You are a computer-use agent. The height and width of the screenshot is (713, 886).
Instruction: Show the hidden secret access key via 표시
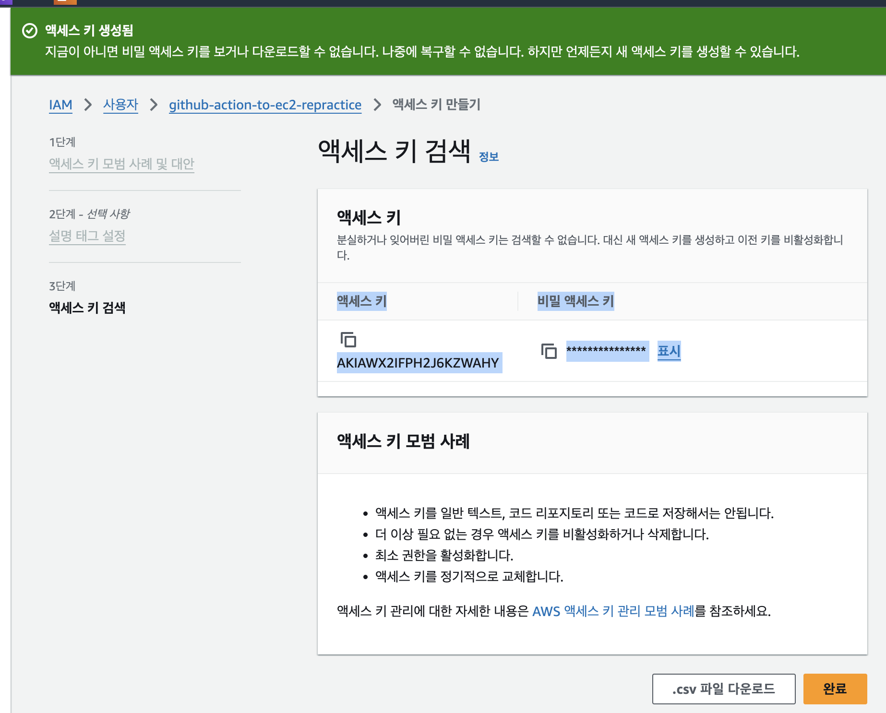click(x=669, y=351)
